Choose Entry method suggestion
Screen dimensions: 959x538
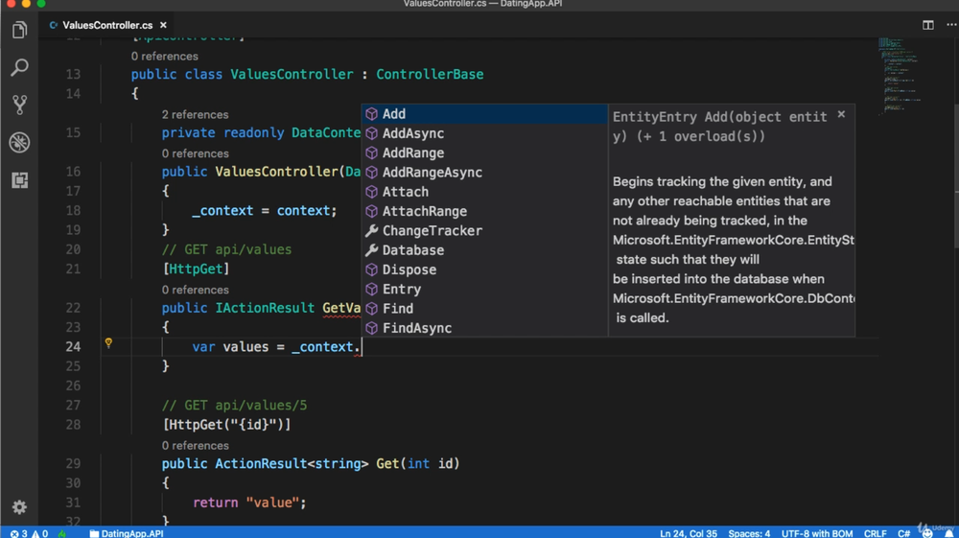click(x=484, y=290)
